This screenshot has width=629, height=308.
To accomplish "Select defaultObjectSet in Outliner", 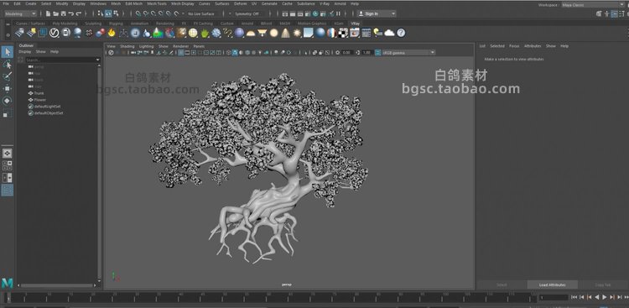I will 49,112.
